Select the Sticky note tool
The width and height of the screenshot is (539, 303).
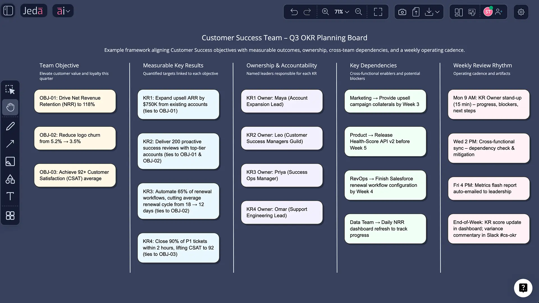click(10, 161)
